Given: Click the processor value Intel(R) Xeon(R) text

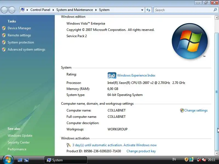Looking at the screenshot, I should (x=146, y=83).
